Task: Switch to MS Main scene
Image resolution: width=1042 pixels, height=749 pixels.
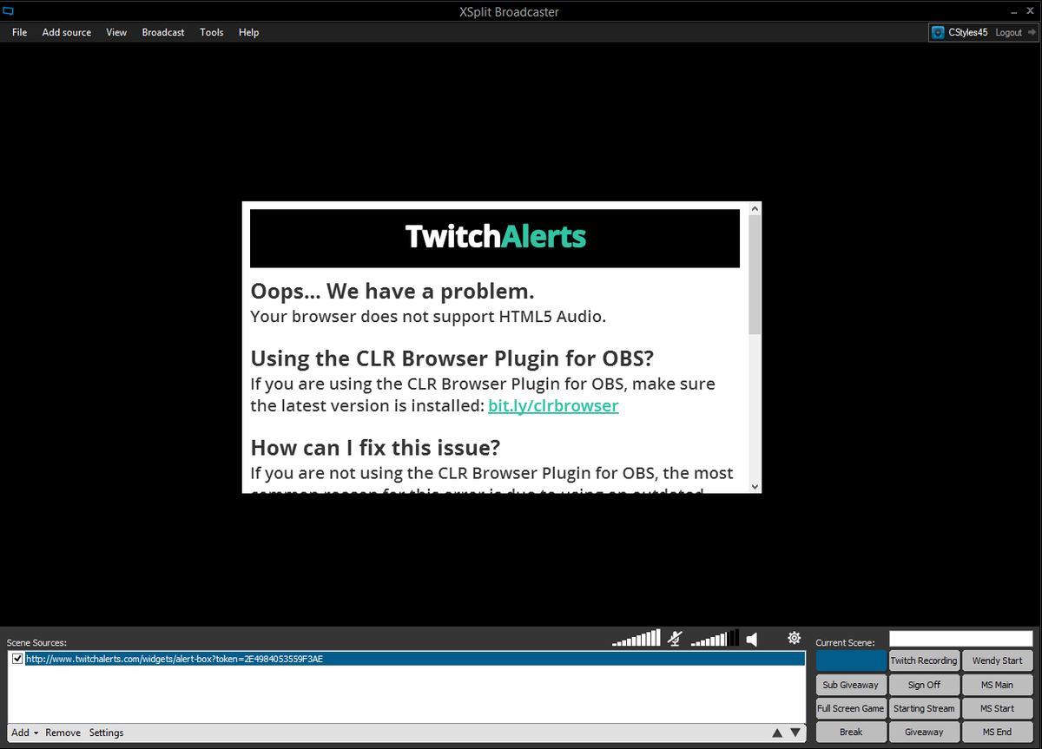Action: (998, 685)
